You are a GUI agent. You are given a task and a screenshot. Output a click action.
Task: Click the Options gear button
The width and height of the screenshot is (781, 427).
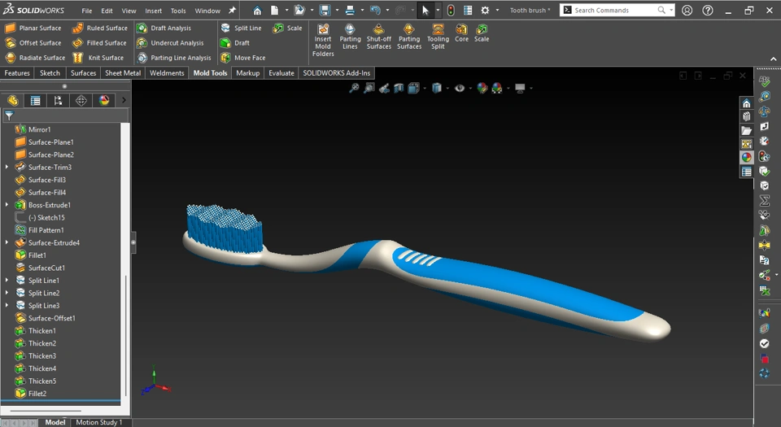[485, 10]
